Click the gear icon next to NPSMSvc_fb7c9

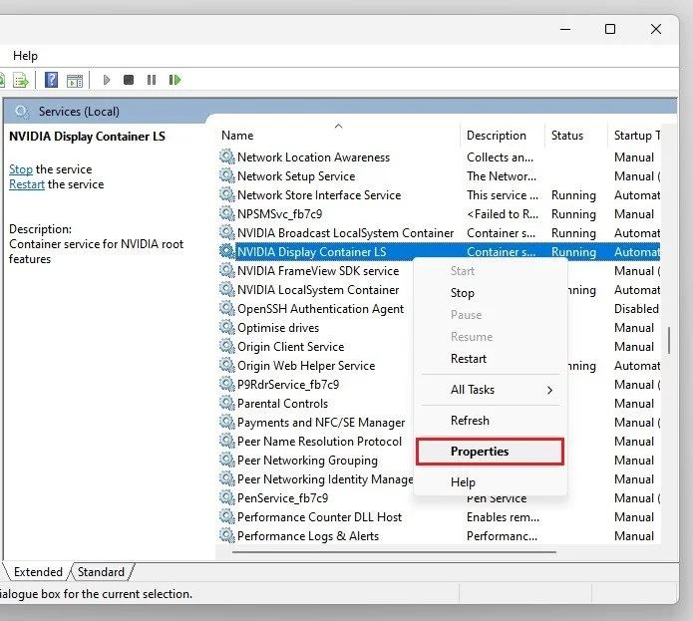coord(227,213)
